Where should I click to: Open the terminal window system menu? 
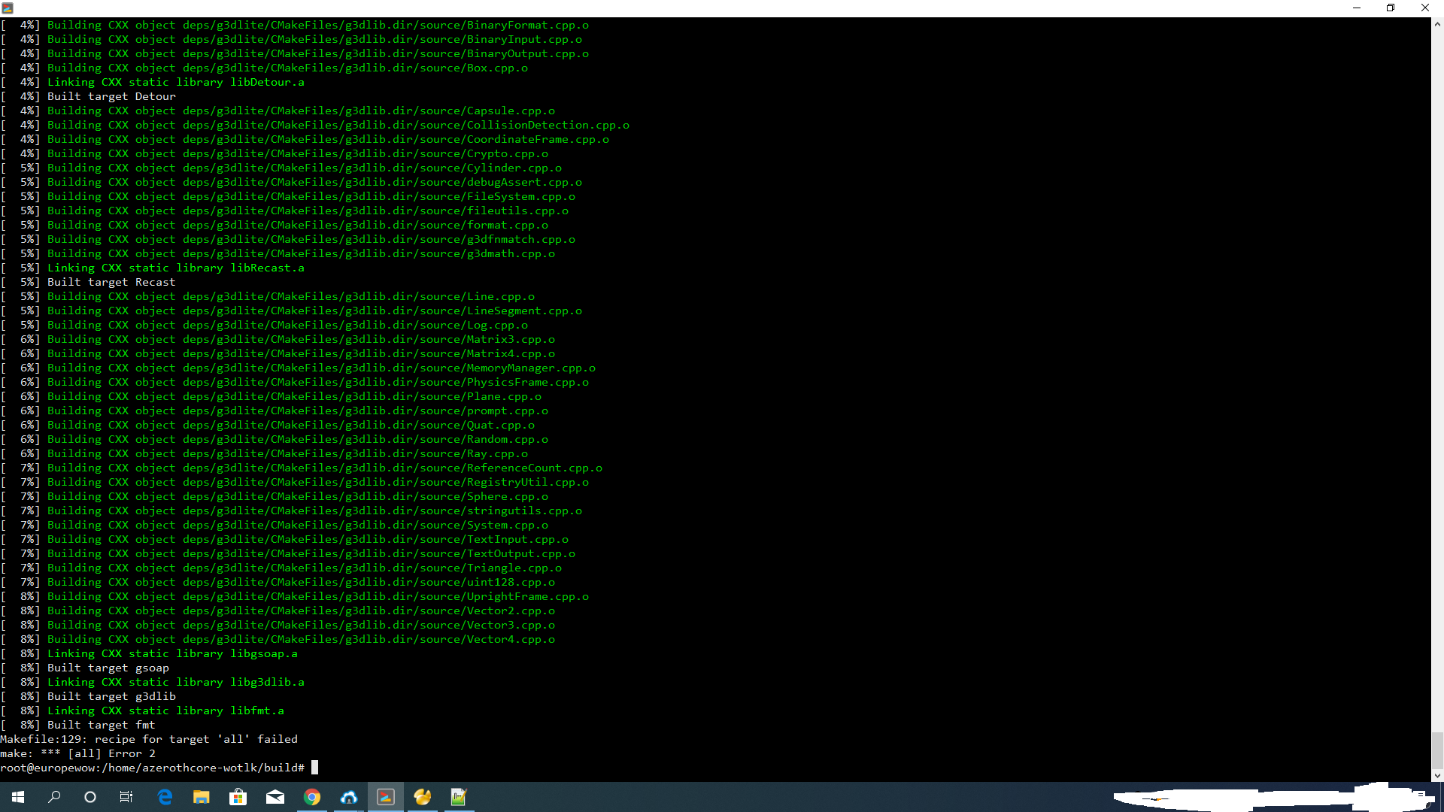[x=8, y=8]
